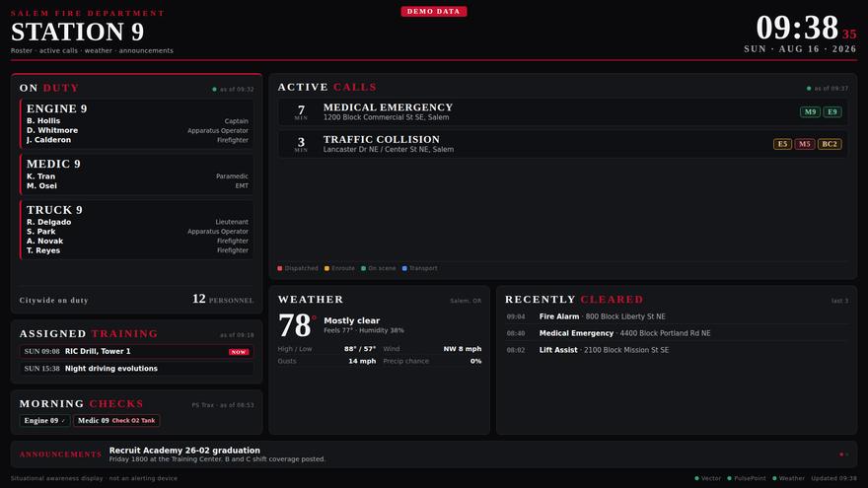Click crew member M. Osei
The width and height of the screenshot is (868, 488).
(41, 185)
